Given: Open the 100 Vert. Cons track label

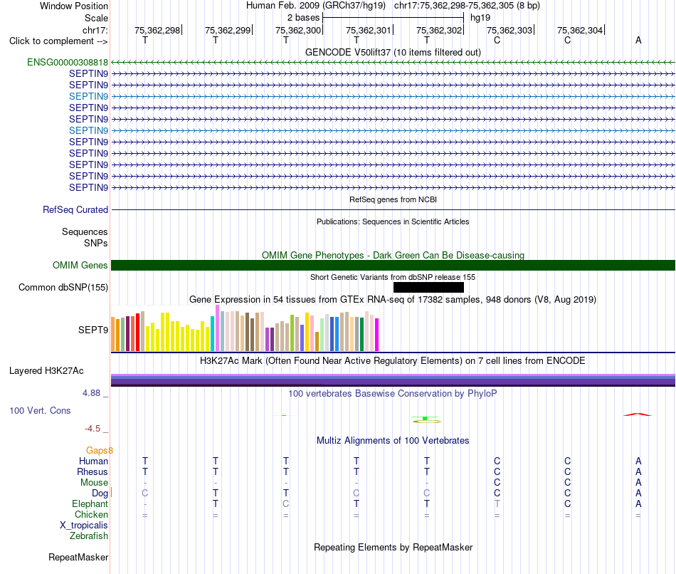Looking at the screenshot, I should (40, 411).
